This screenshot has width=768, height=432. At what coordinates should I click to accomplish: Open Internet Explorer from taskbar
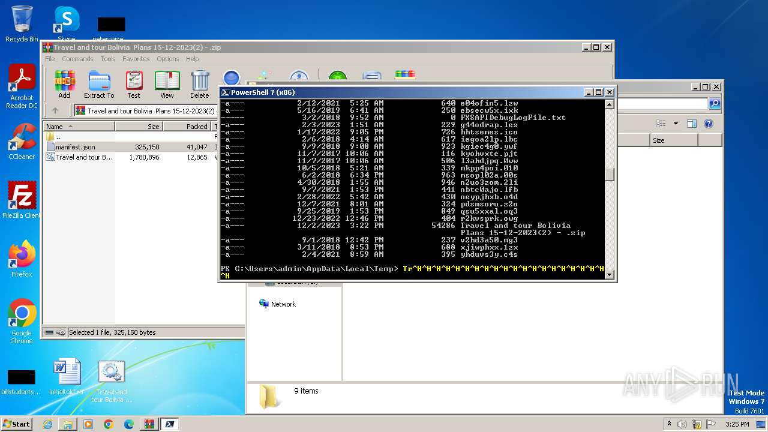[48, 424]
